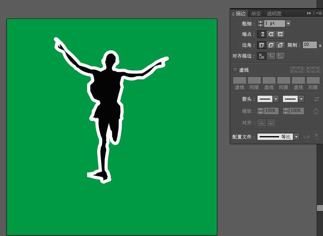Choose the round join corner icon
323x236 pixels.
pos(271,45)
